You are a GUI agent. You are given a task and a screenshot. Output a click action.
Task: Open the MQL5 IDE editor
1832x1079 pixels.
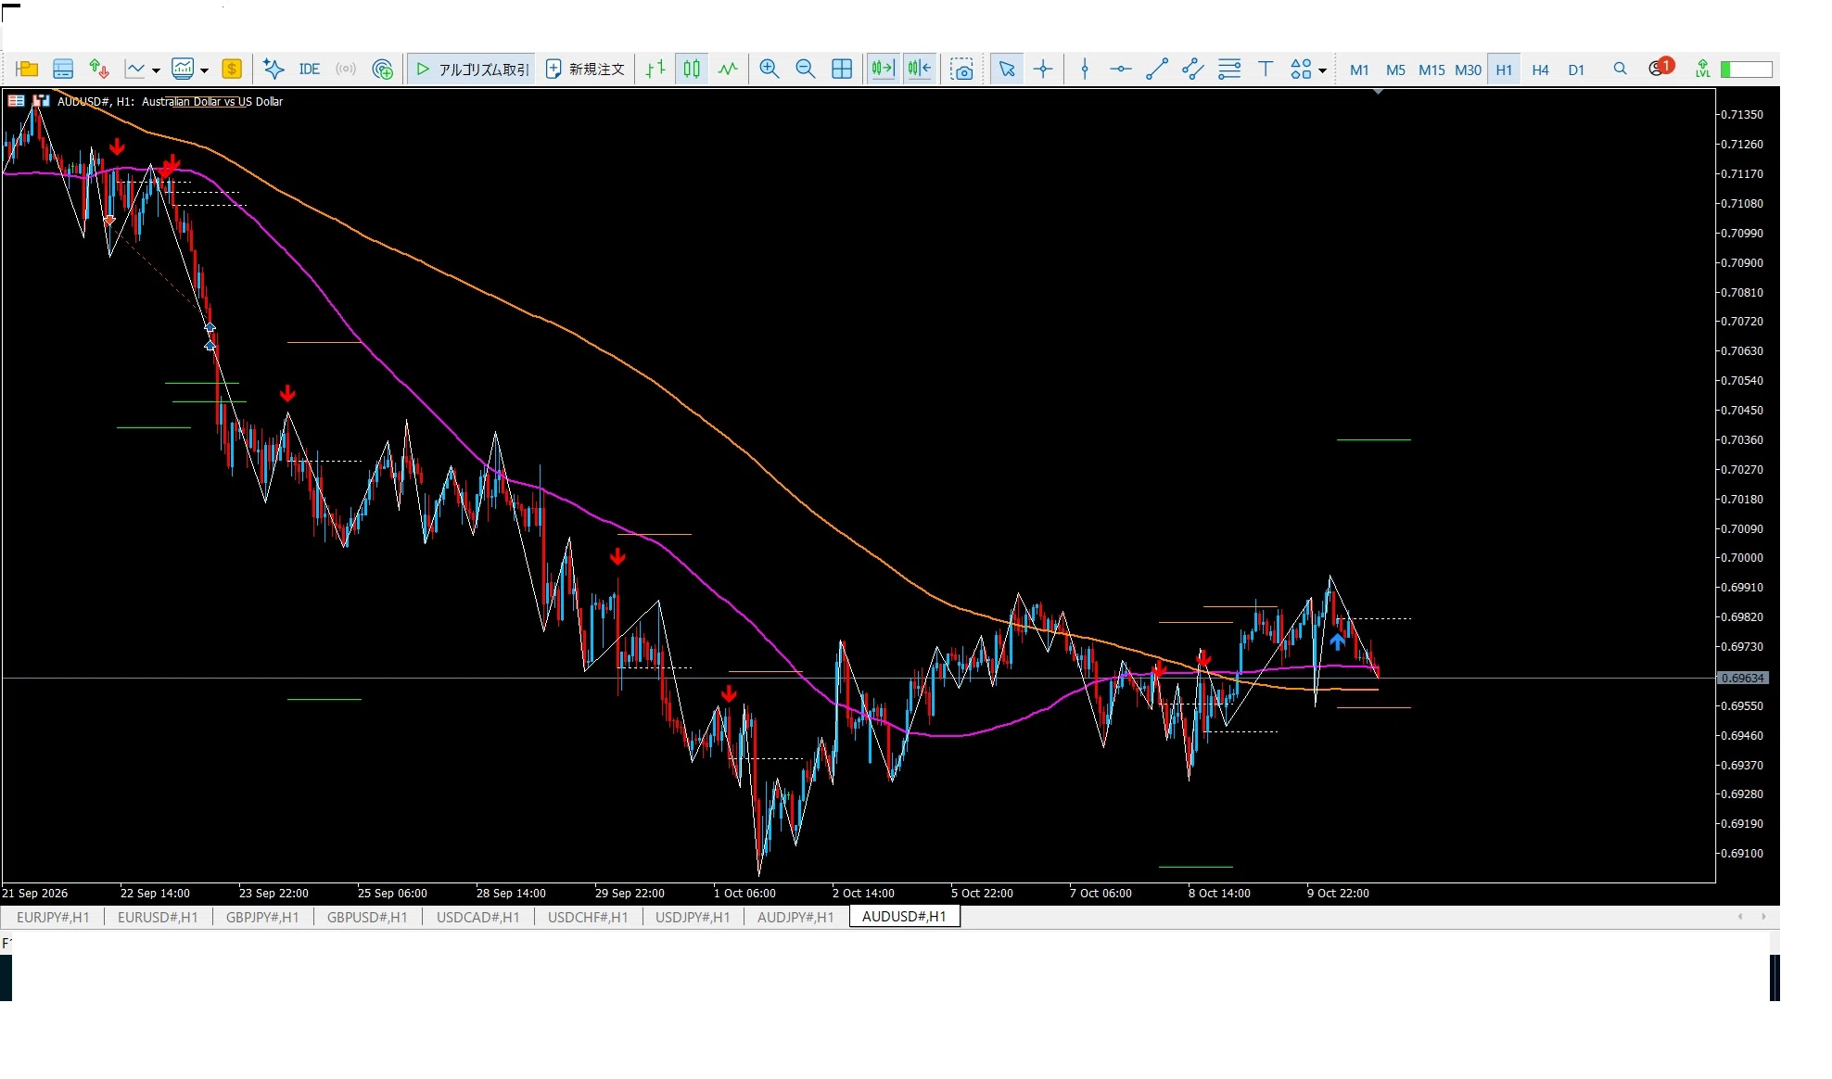pyautogui.click(x=309, y=69)
